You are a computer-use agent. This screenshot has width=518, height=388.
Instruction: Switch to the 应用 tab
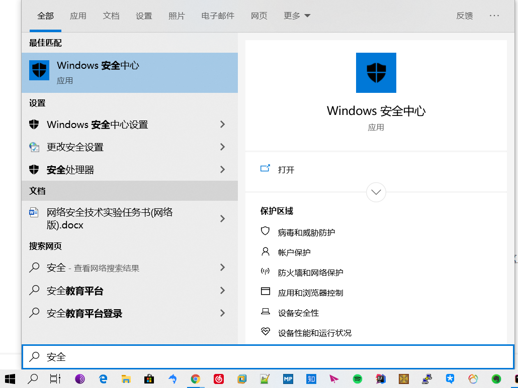click(78, 16)
